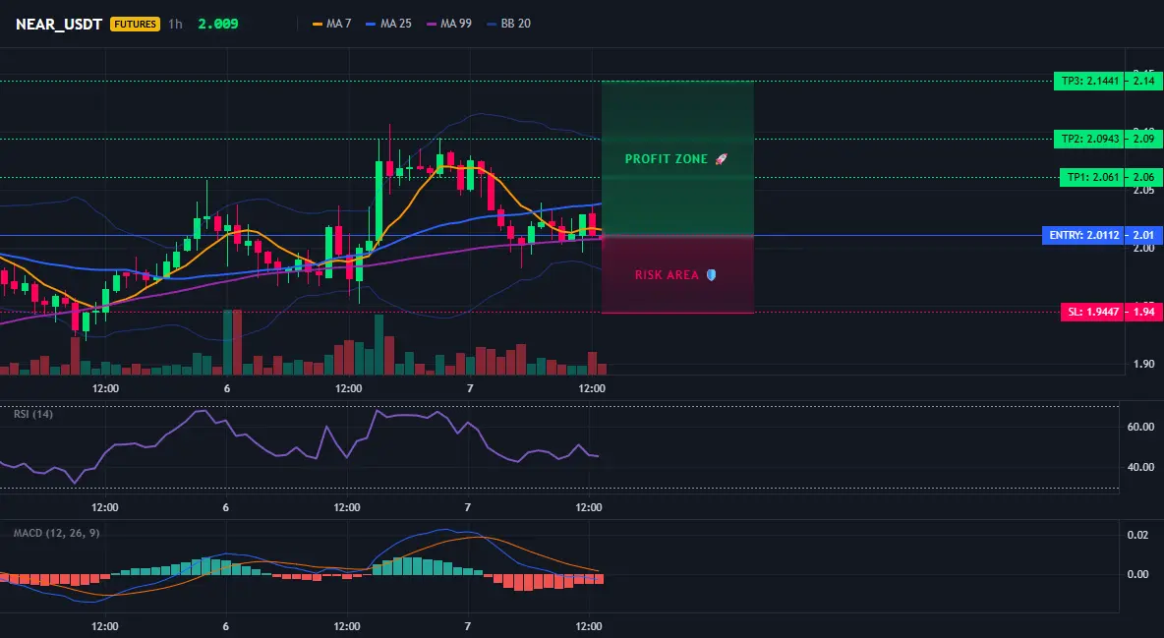Click the TP1: 2.061 price label
Viewport: 1164px width, 638px height.
click(1092, 178)
